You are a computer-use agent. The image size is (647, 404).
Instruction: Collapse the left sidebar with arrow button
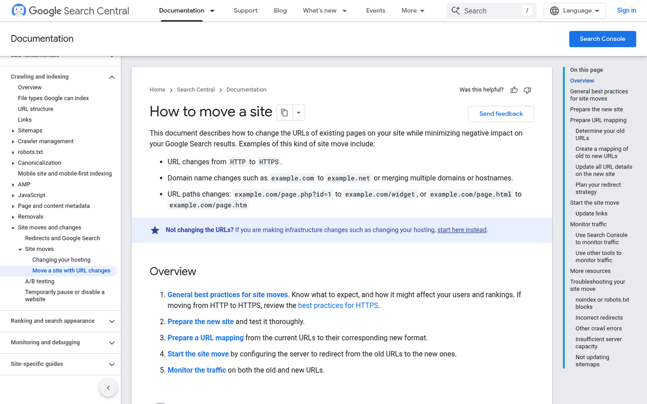click(108, 388)
